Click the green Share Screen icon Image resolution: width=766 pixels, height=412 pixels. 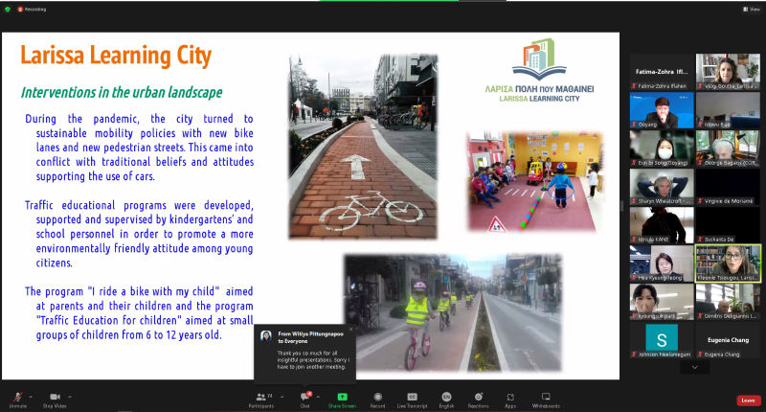[x=342, y=397]
